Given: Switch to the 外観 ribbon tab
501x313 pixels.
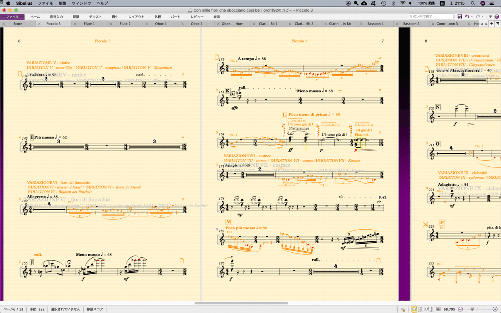Looking at the screenshot, I should pyautogui.click(x=157, y=17).
